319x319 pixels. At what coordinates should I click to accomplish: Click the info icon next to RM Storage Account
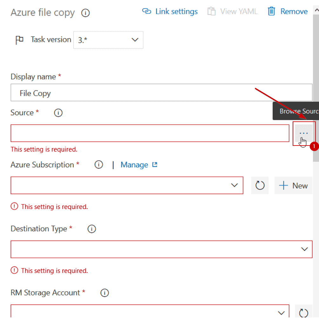click(105, 293)
